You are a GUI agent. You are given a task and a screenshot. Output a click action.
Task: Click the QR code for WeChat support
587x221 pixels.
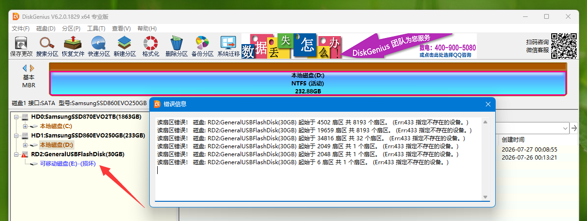[x=564, y=46]
